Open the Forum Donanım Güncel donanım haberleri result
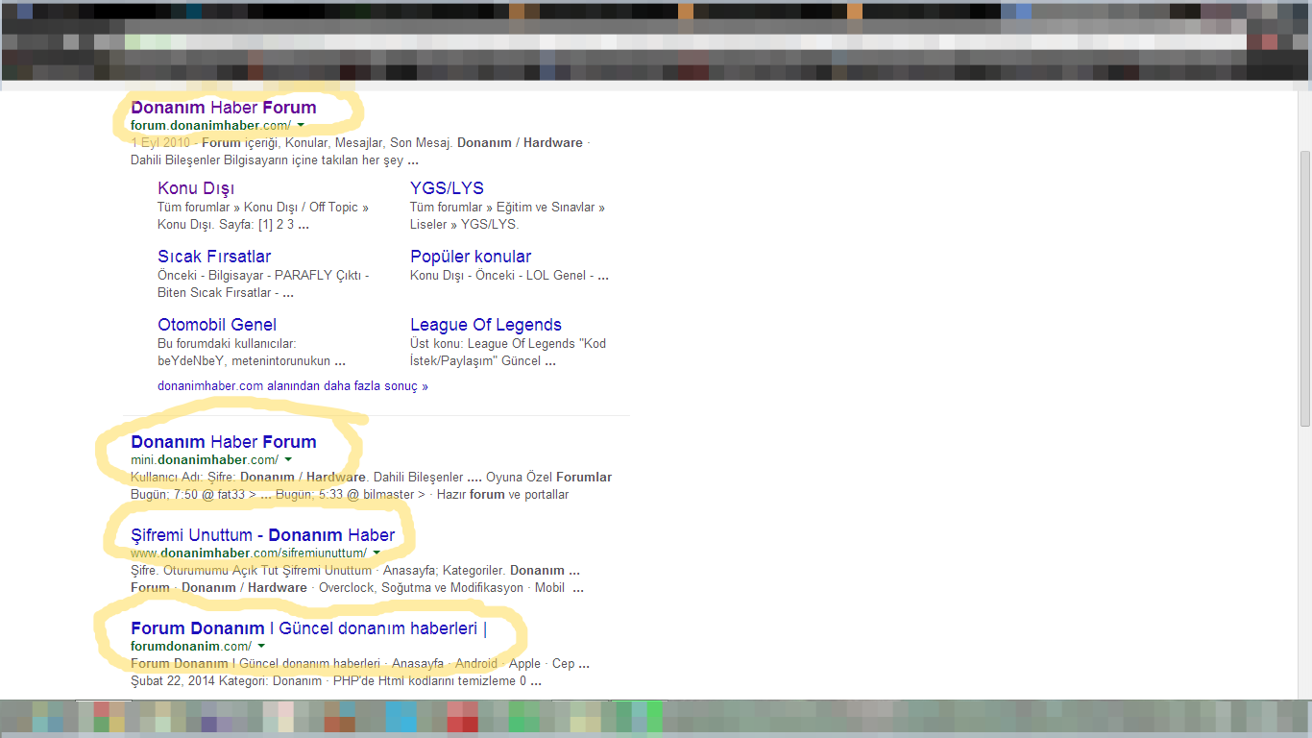 309,628
